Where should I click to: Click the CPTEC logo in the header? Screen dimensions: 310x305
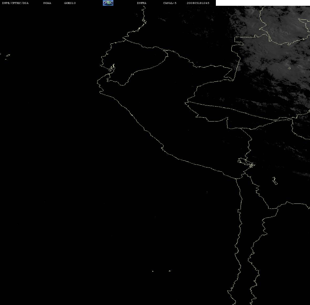(108, 3)
